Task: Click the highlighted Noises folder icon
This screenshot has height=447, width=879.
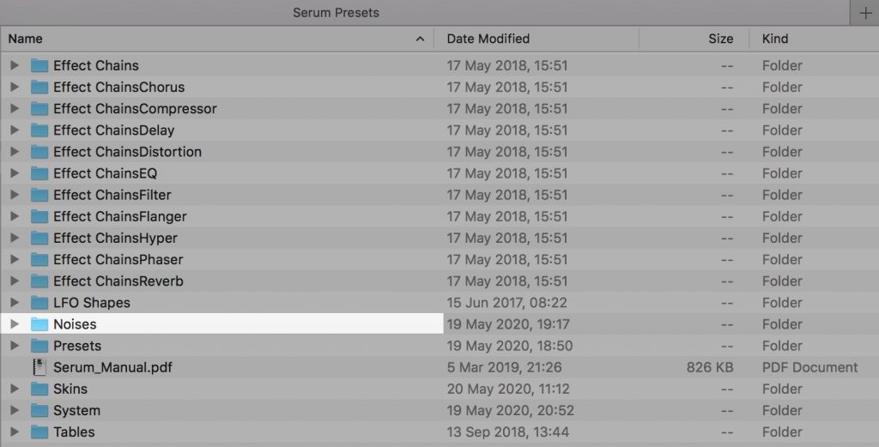Action: coord(39,324)
